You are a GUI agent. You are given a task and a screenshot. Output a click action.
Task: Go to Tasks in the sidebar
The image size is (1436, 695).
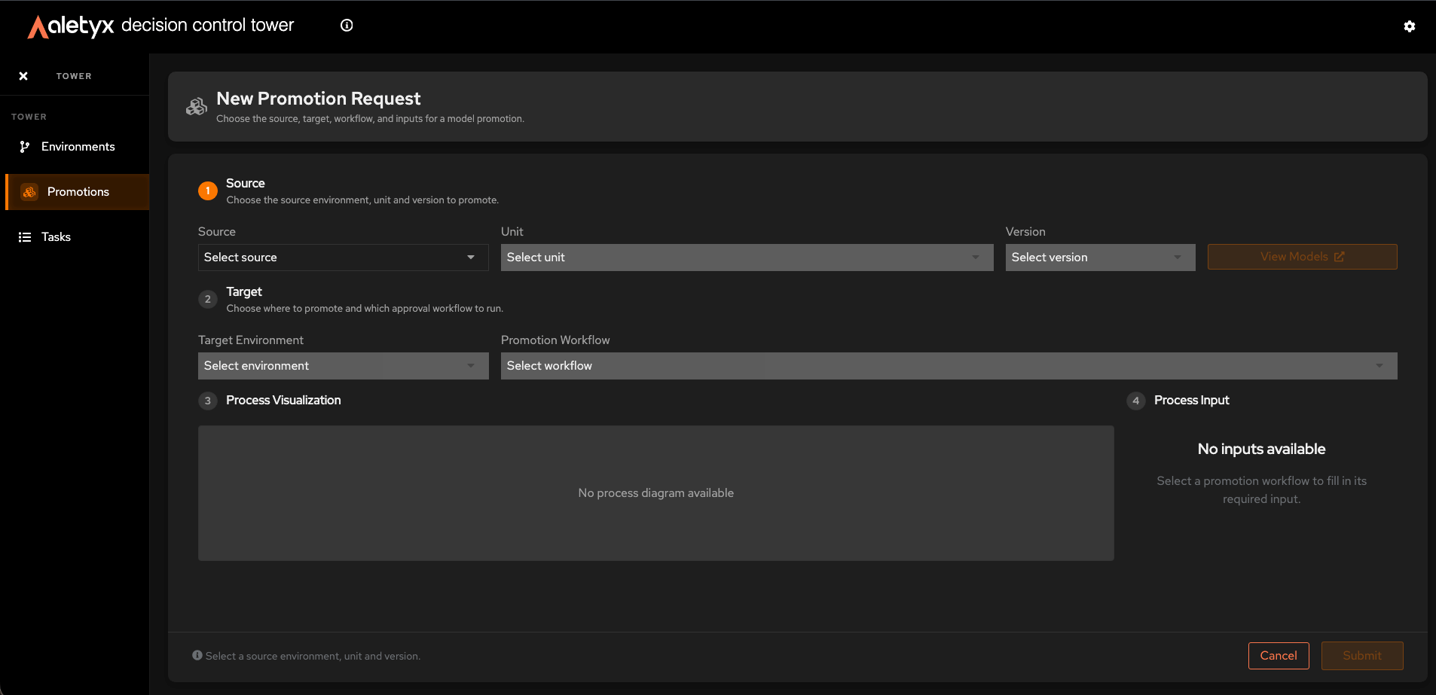pos(78,237)
